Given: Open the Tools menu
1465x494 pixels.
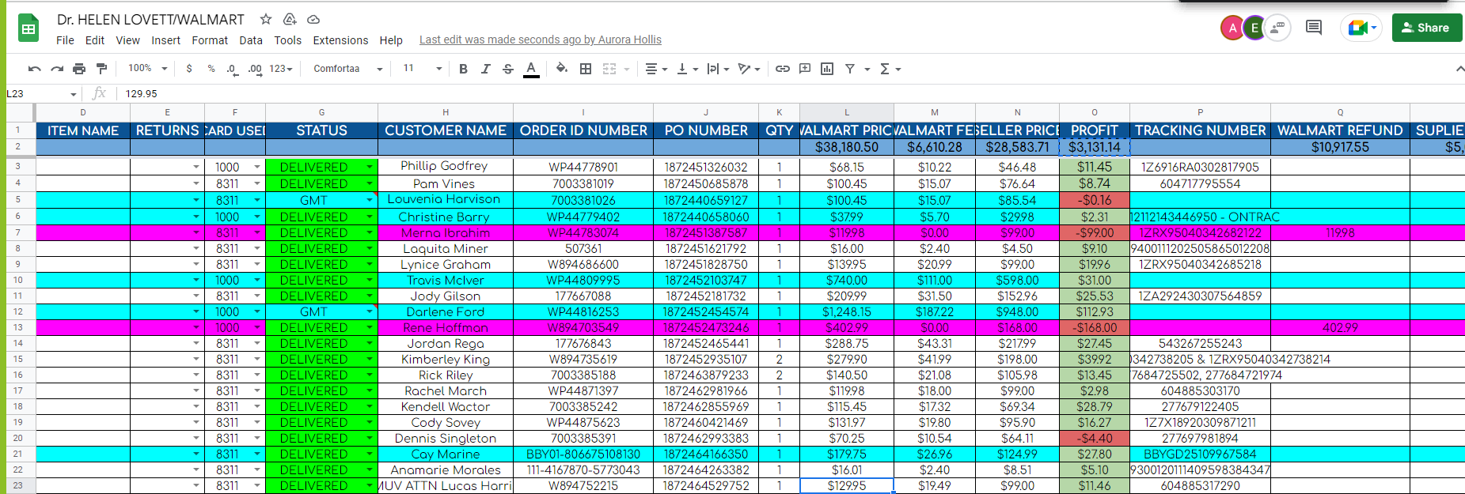Looking at the screenshot, I should pos(288,40).
